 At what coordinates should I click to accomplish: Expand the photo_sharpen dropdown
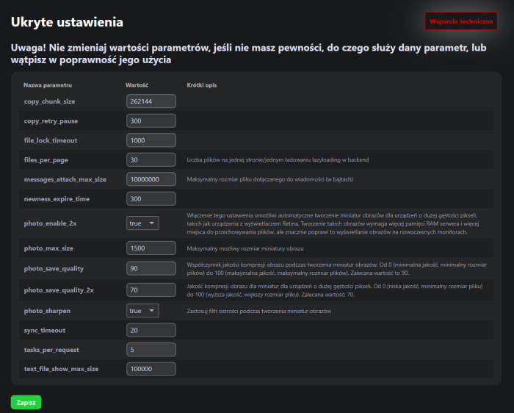pos(142,311)
